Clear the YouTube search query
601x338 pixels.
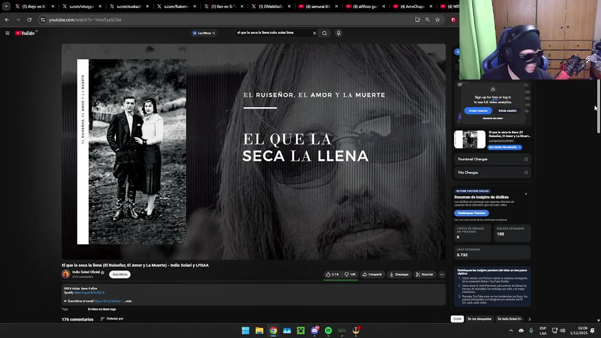point(314,33)
